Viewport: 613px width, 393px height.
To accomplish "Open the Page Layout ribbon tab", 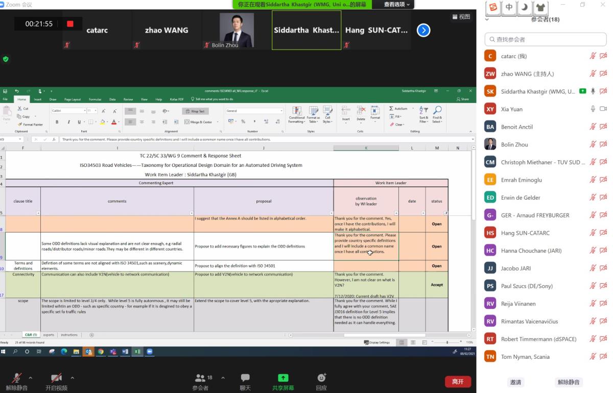I will pos(72,99).
